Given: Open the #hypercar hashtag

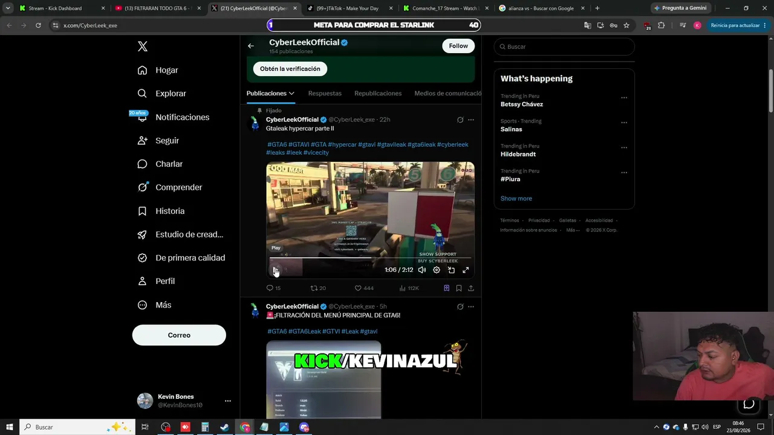Looking at the screenshot, I should click(x=342, y=144).
